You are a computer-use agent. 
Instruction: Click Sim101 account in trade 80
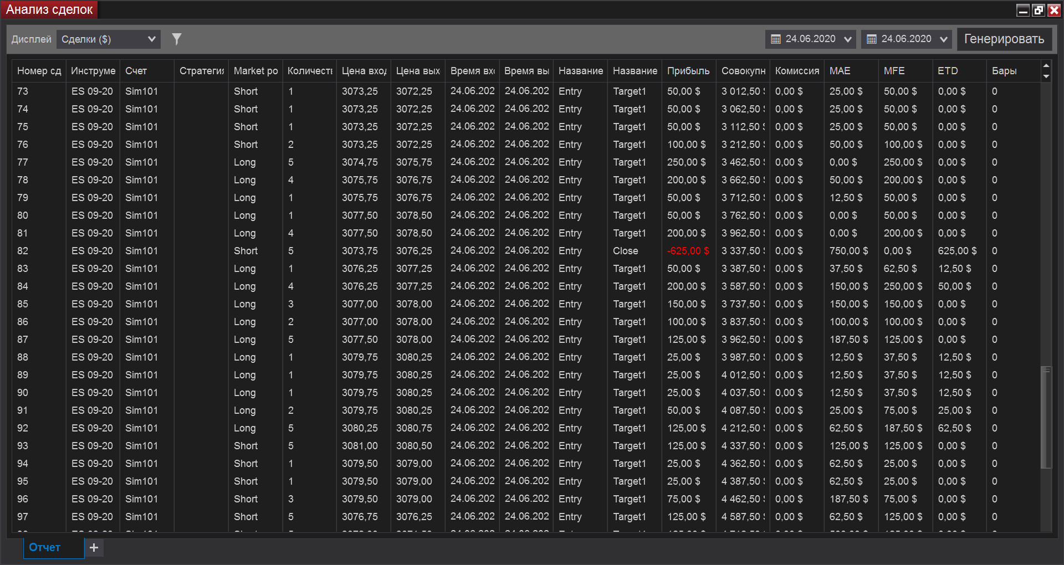[141, 215]
